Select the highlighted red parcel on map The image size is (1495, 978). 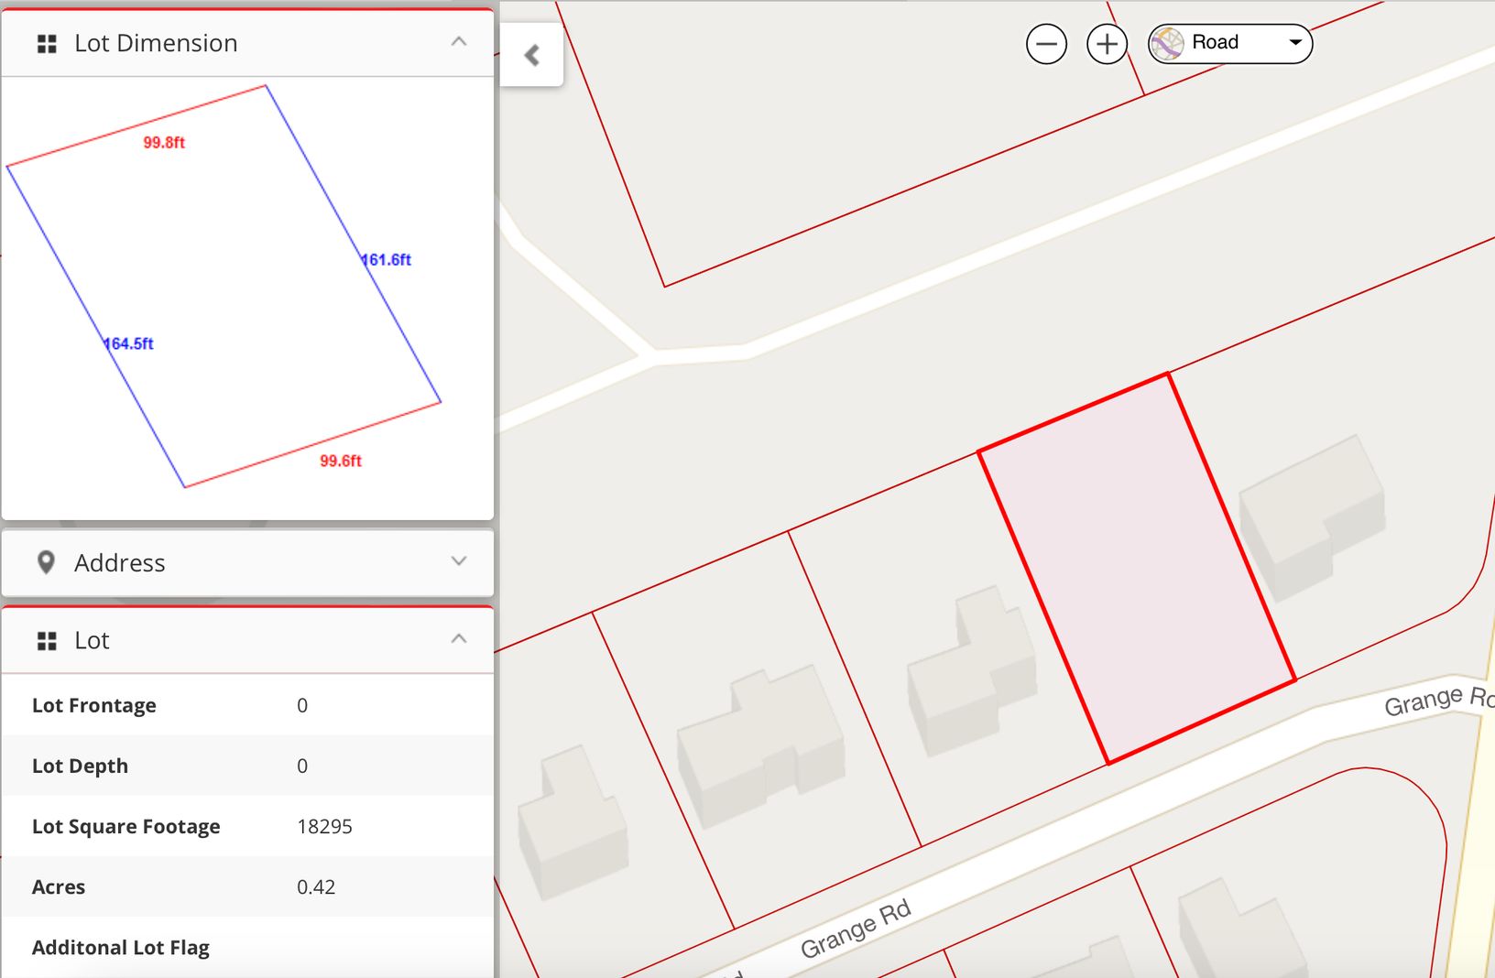1136,568
